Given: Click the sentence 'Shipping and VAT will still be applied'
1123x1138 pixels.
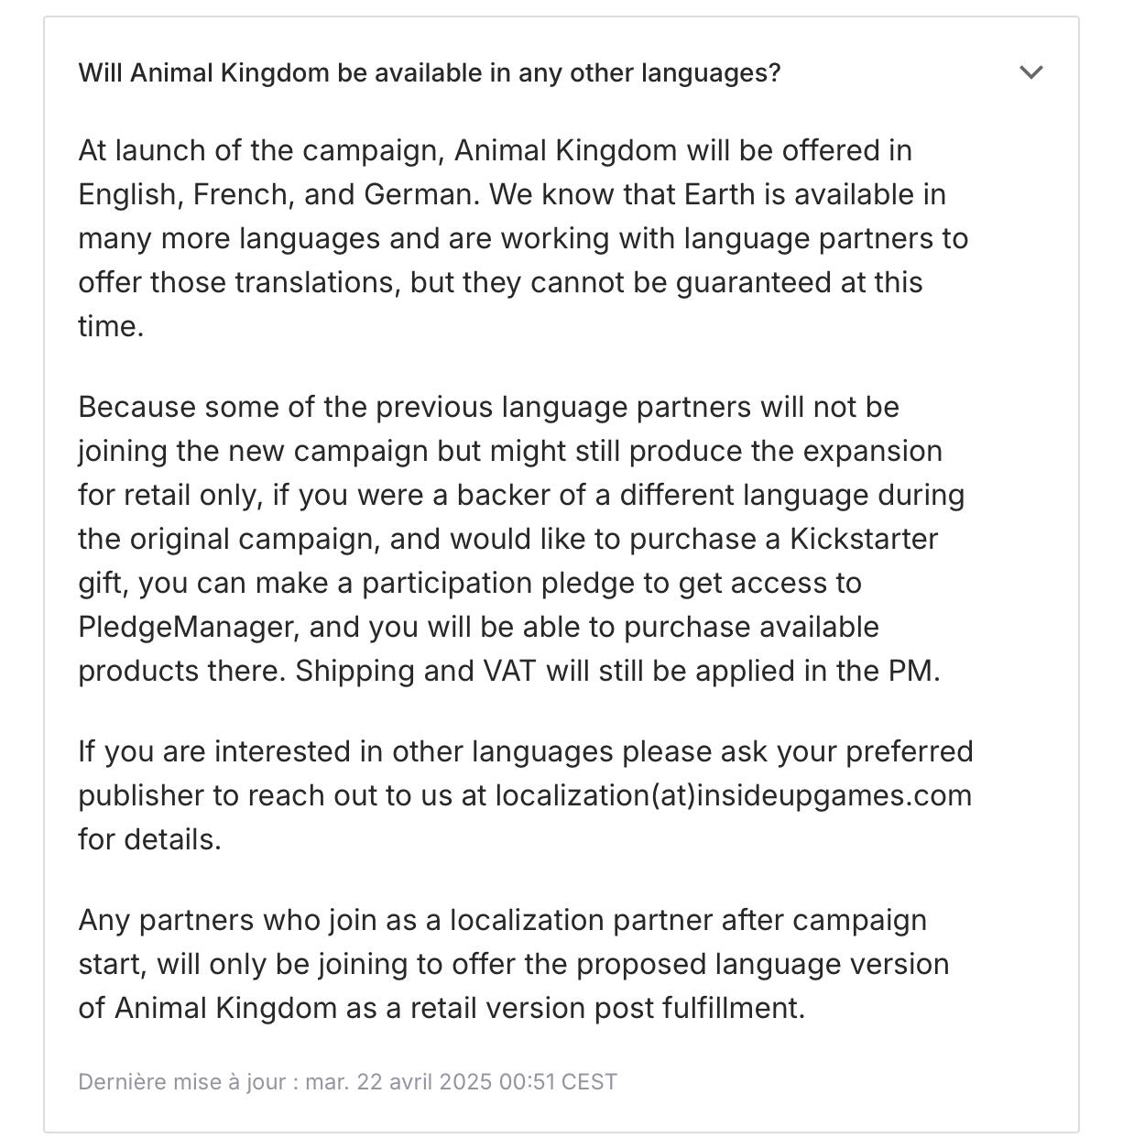Looking at the screenshot, I should (617, 671).
